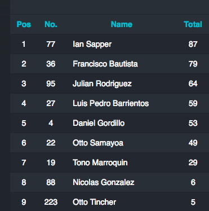This screenshot has width=209, height=211.
Task: Click the Name column header
Action: [122, 24]
